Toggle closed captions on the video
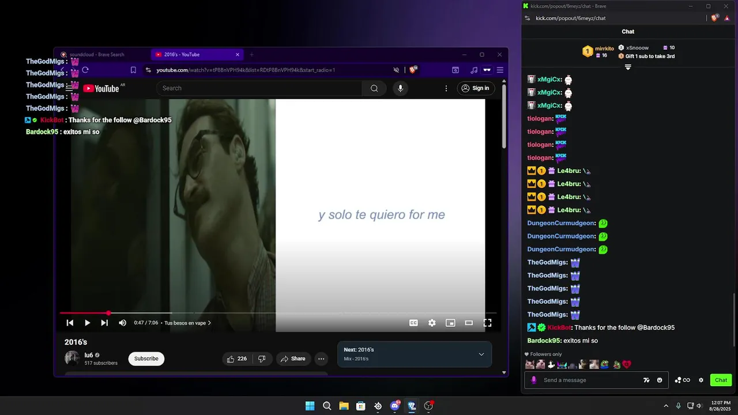738x415 pixels. pyautogui.click(x=413, y=323)
